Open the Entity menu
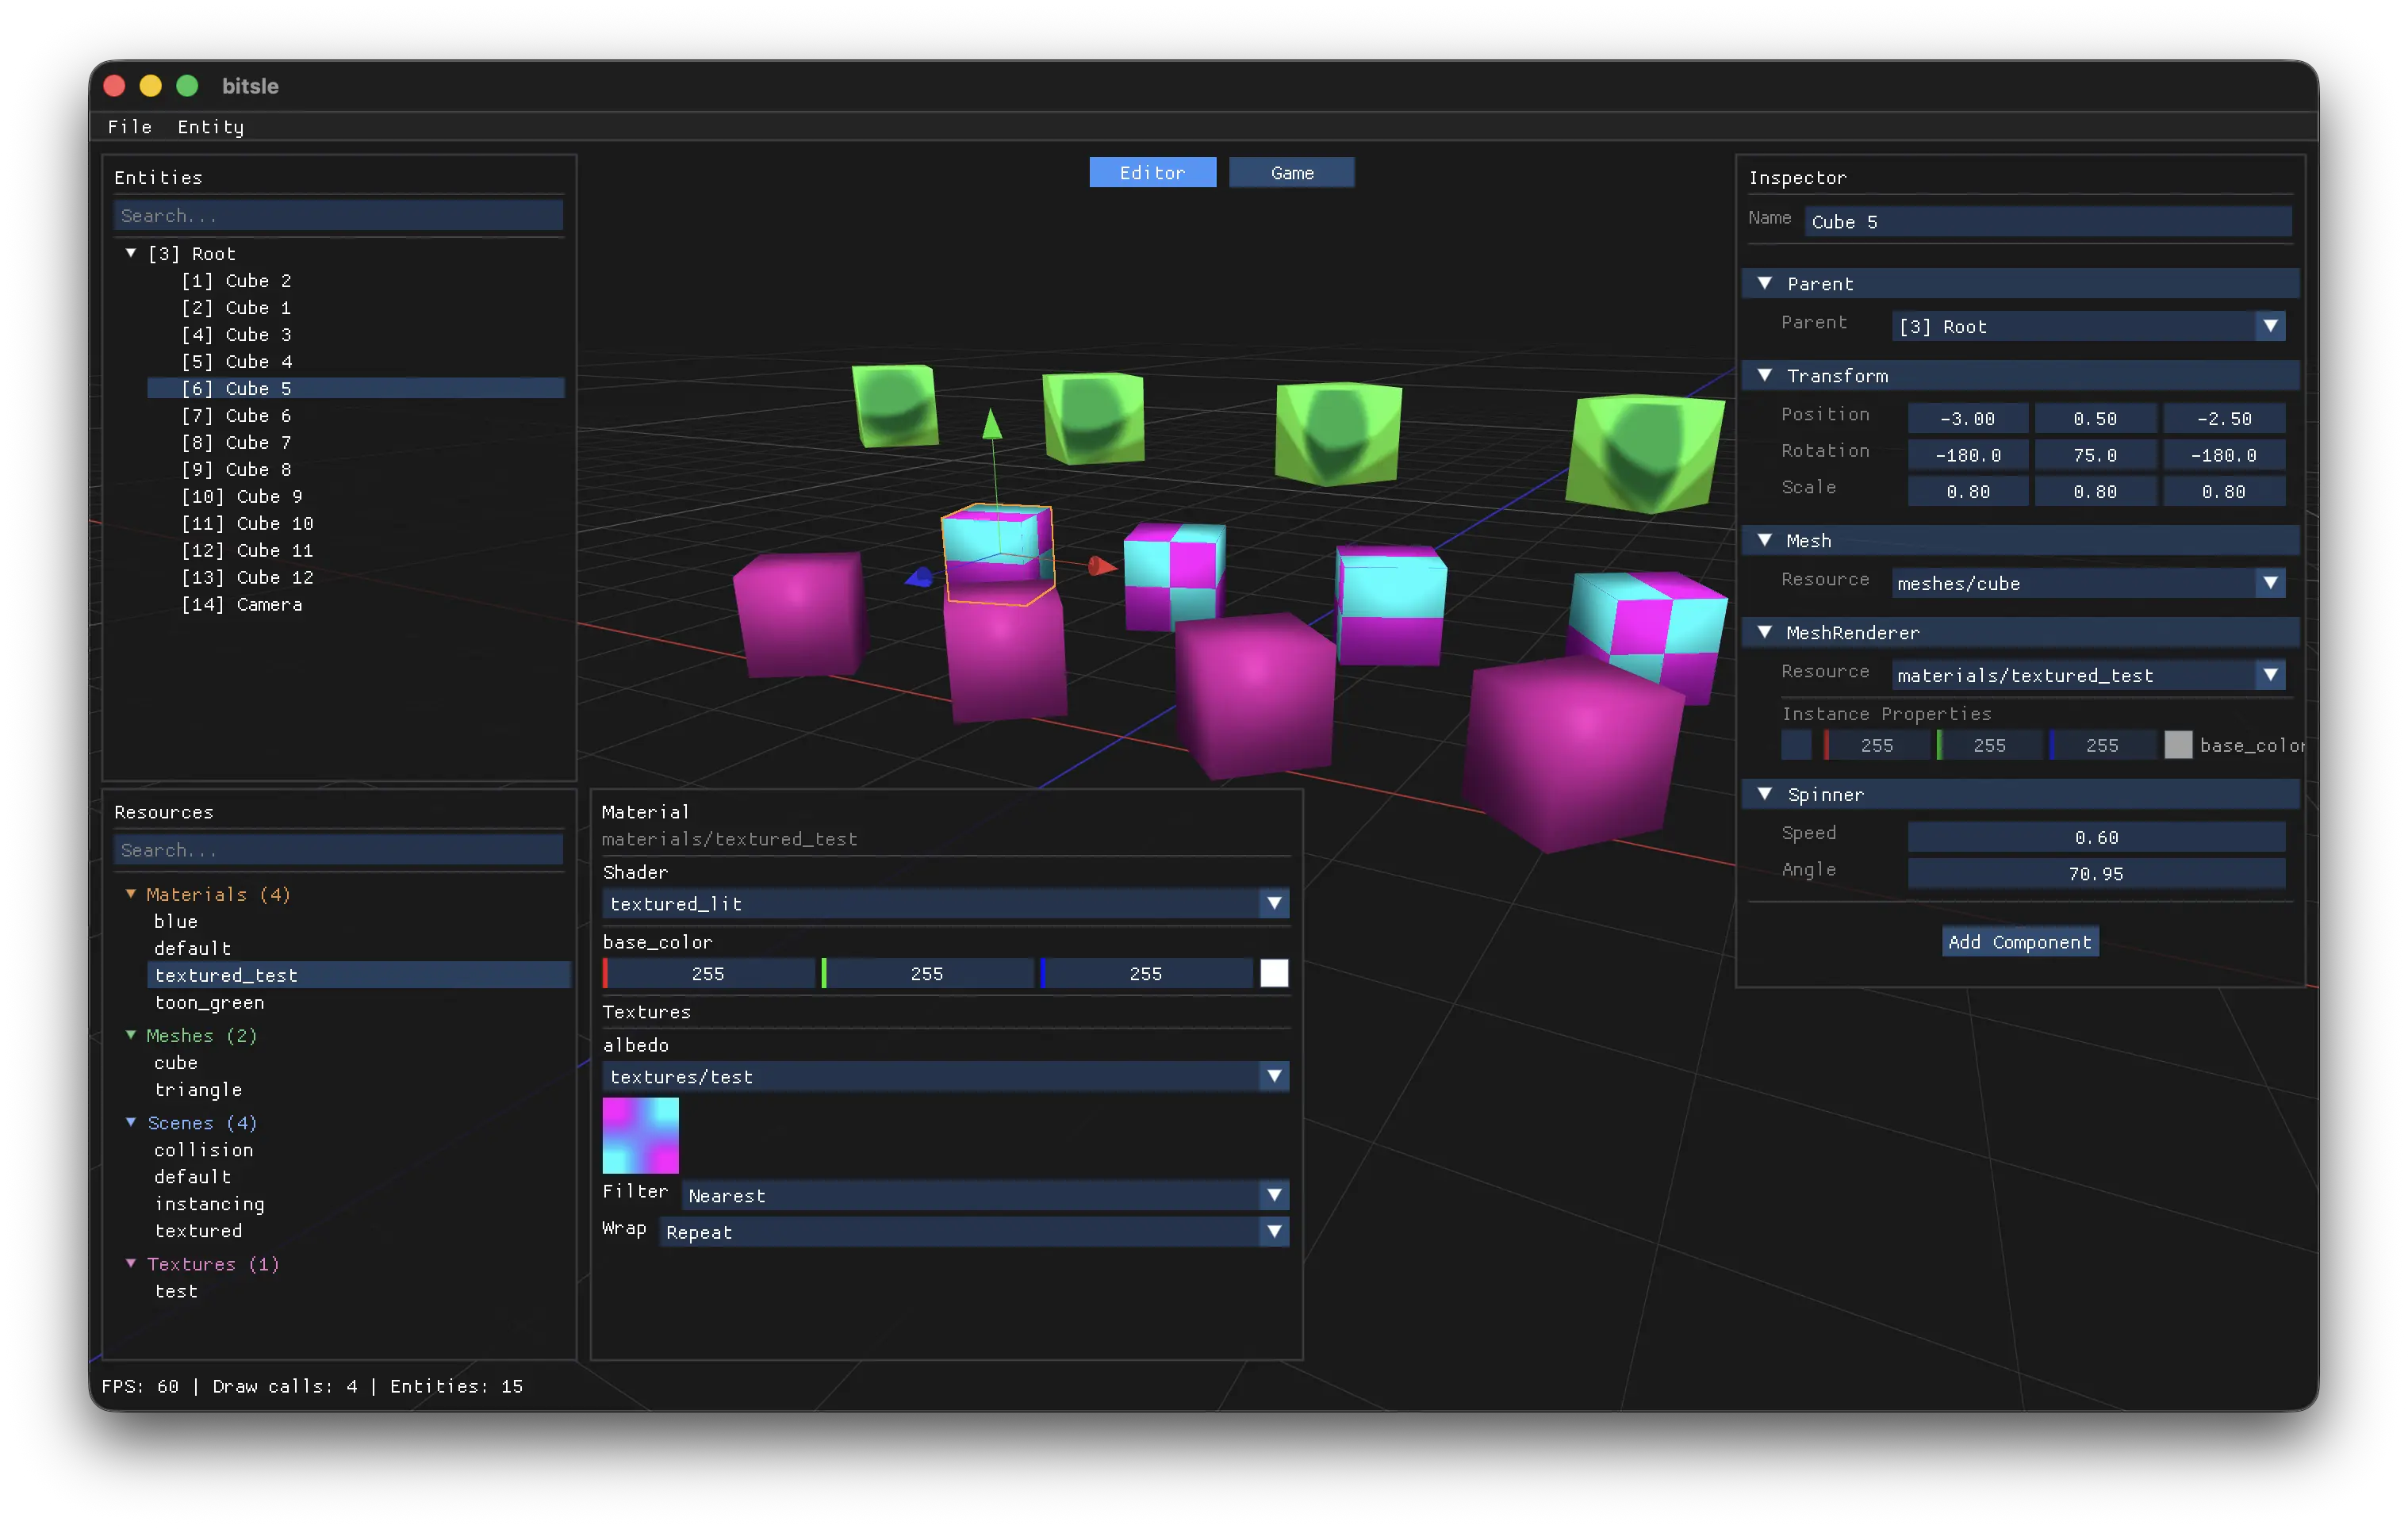 211,127
